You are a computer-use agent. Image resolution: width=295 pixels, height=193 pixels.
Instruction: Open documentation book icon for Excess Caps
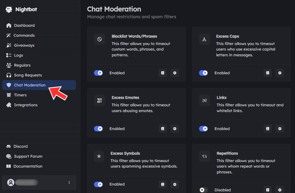pyautogui.click(x=267, y=73)
